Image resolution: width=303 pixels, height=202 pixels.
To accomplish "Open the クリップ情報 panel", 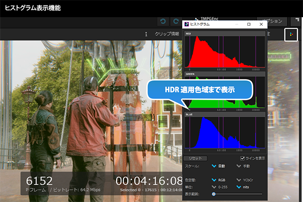I will [x=167, y=34].
